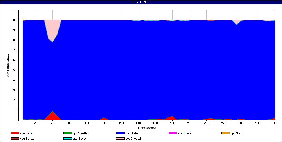Click the 110 value on the y-axis
Screen dimensions: 282x142
[x=14, y=10]
